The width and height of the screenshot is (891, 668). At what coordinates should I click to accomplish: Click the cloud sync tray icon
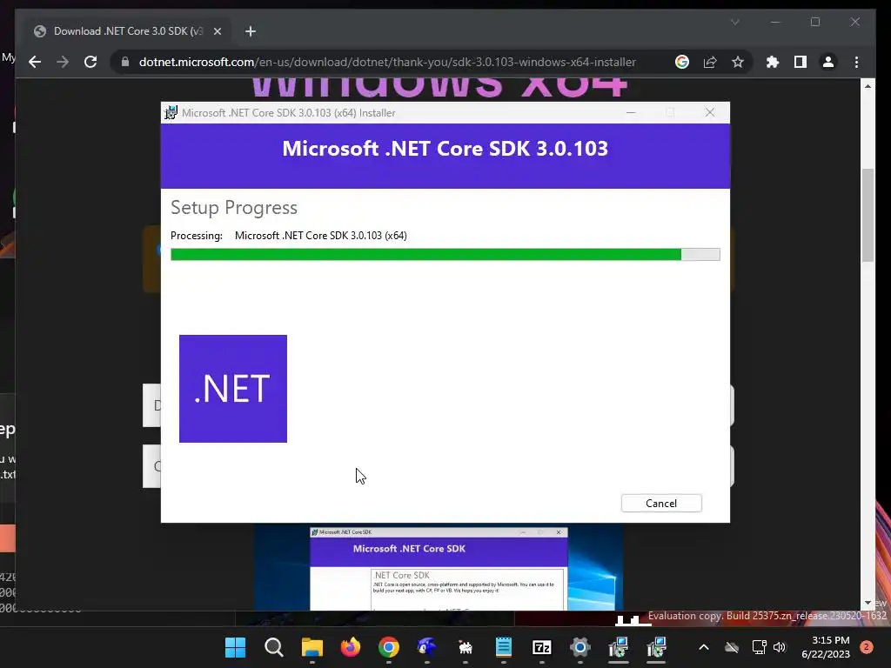[x=732, y=647]
